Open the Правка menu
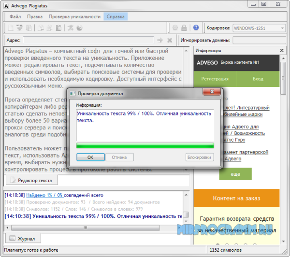Image resolution: width=290 pixels, height=257 pixels. [x=35, y=16]
